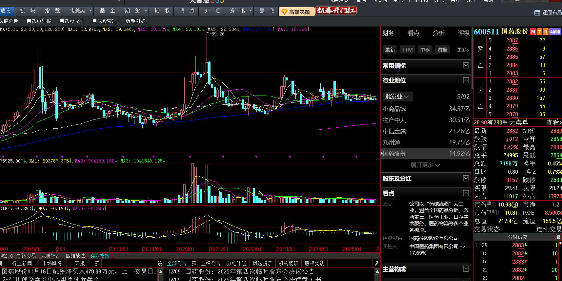This screenshot has width=562, height=281.
Task: Click 展开更多 to show more peers
Action: tap(425, 165)
